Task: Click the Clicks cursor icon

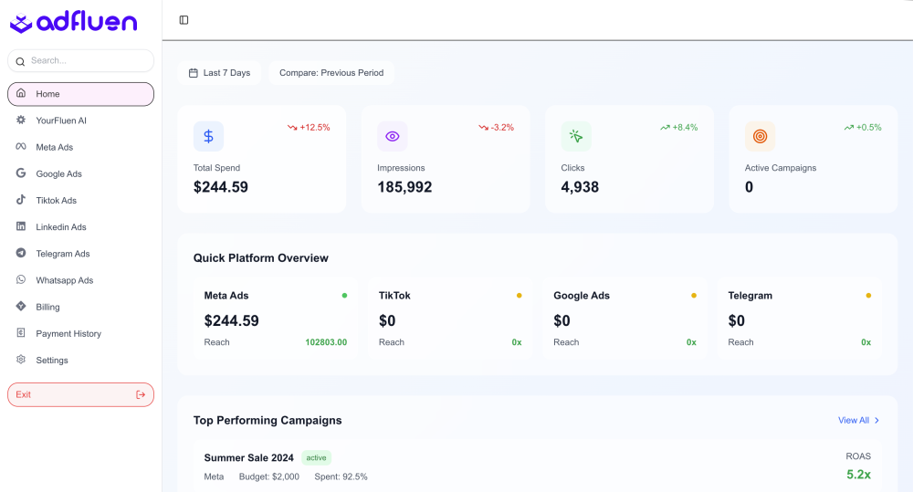Action: coord(576,136)
